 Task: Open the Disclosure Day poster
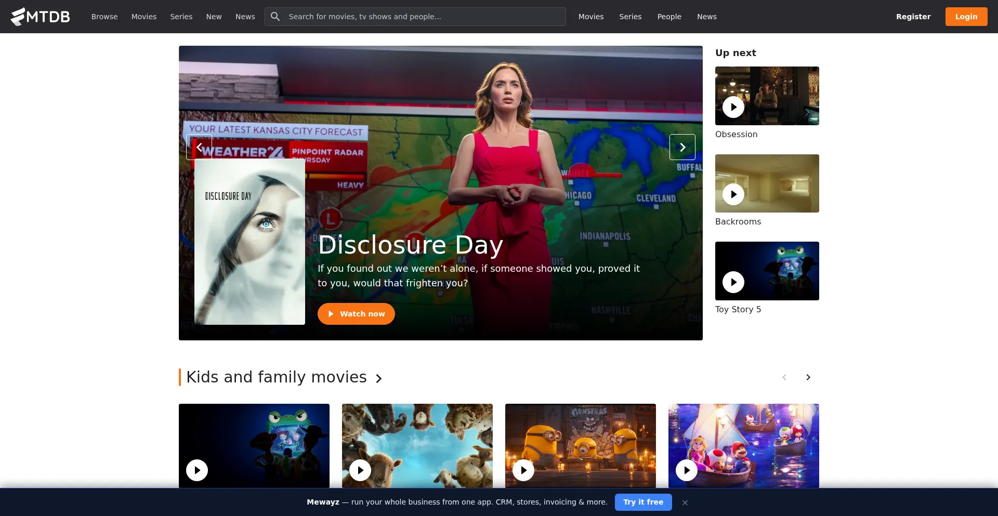tap(249, 242)
